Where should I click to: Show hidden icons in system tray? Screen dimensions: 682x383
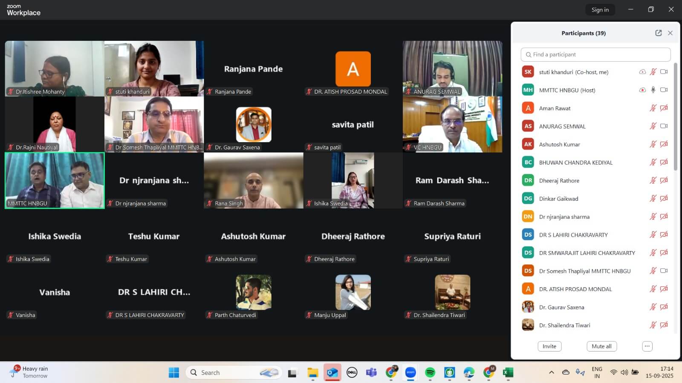tap(551, 372)
